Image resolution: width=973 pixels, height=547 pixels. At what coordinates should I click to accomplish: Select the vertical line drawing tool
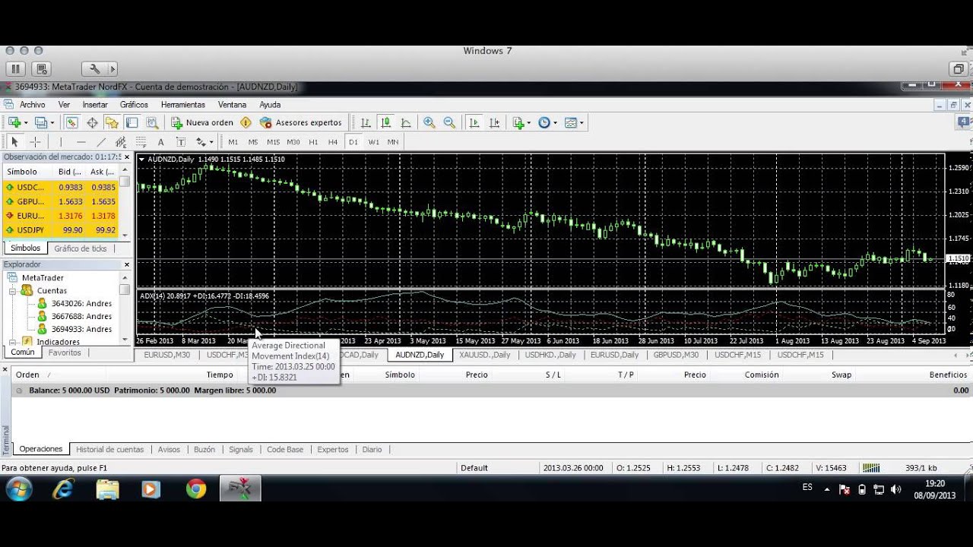[61, 142]
